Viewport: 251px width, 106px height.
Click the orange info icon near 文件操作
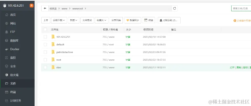tap(235, 21)
